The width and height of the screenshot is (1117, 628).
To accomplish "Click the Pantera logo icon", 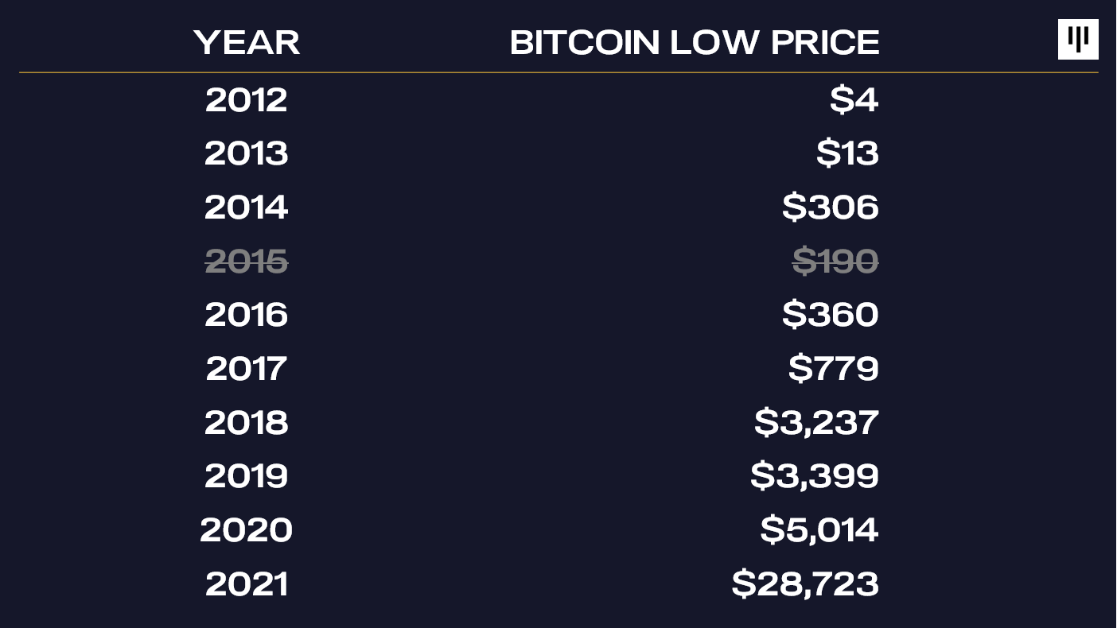I will coord(1078,39).
